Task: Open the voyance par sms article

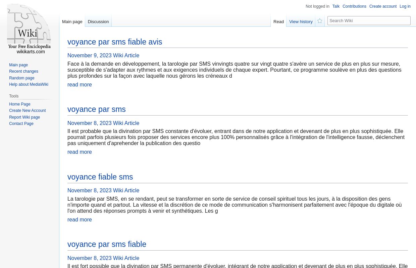Action: [x=96, y=109]
